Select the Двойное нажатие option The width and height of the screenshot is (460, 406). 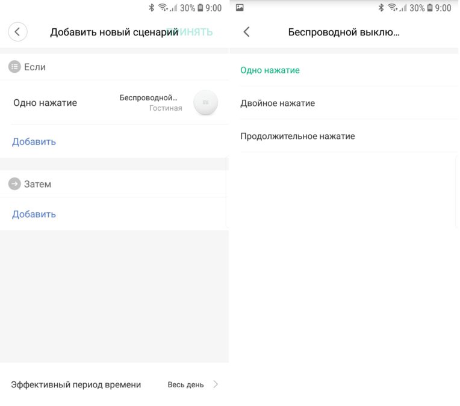(278, 103)
